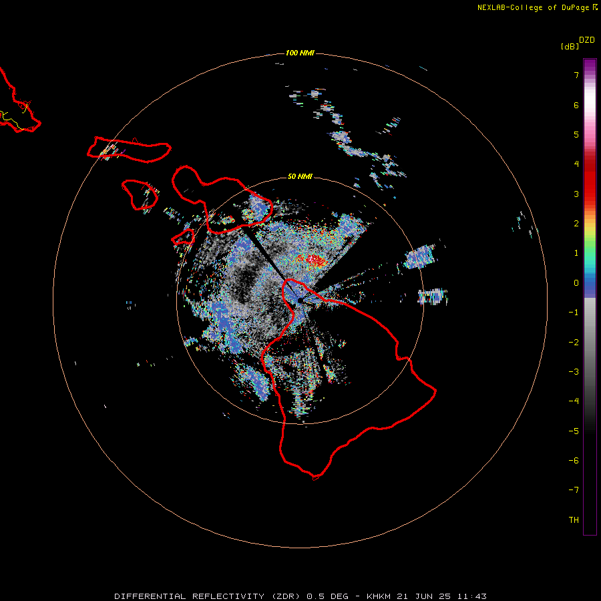This screenshot has width=601, height=601.
Task: Click the 2 value on color scale
Action: pyautogui.click(x=576, y=224)
